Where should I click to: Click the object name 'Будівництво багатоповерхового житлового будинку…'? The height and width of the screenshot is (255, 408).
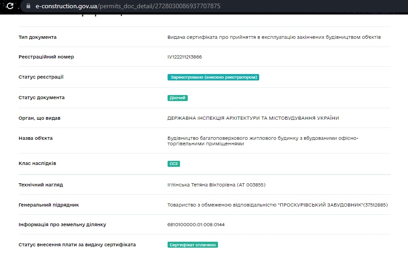pyautogui.click(x=263, y=141)
